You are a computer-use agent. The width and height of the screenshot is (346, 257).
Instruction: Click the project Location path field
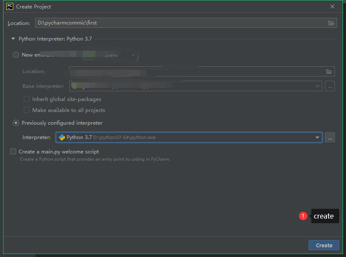[186, 23]
